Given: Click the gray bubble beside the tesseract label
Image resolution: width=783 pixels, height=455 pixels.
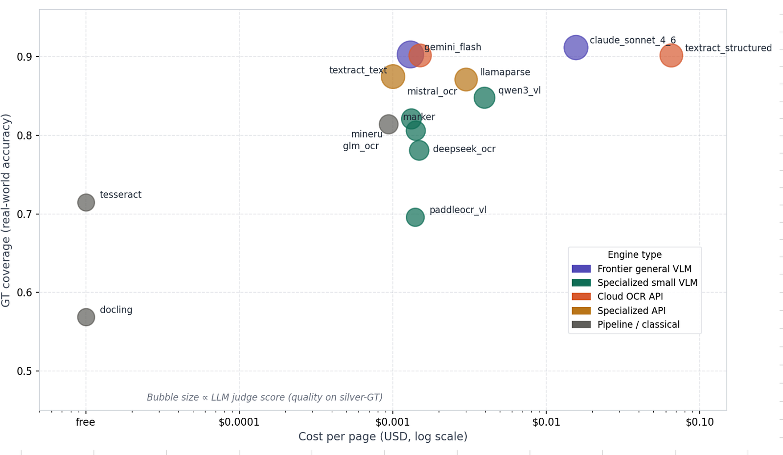Looking at the screenshot, I should coord(86,203).
